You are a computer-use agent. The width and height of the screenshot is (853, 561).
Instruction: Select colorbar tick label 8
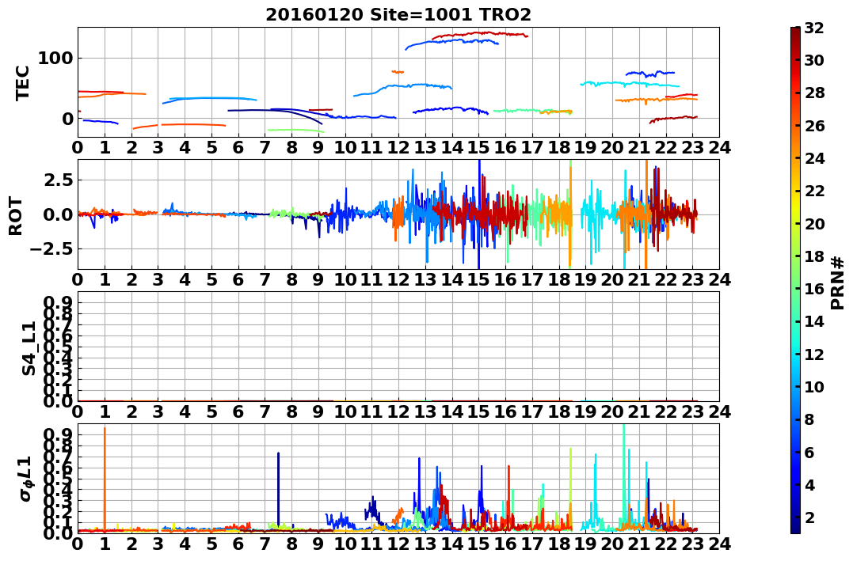point(809,419)
